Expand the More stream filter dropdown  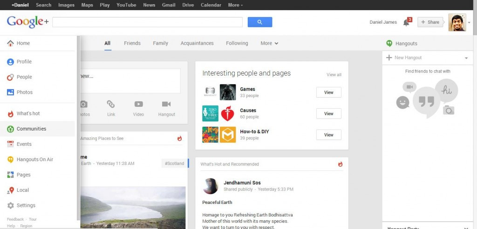(269, 43)
